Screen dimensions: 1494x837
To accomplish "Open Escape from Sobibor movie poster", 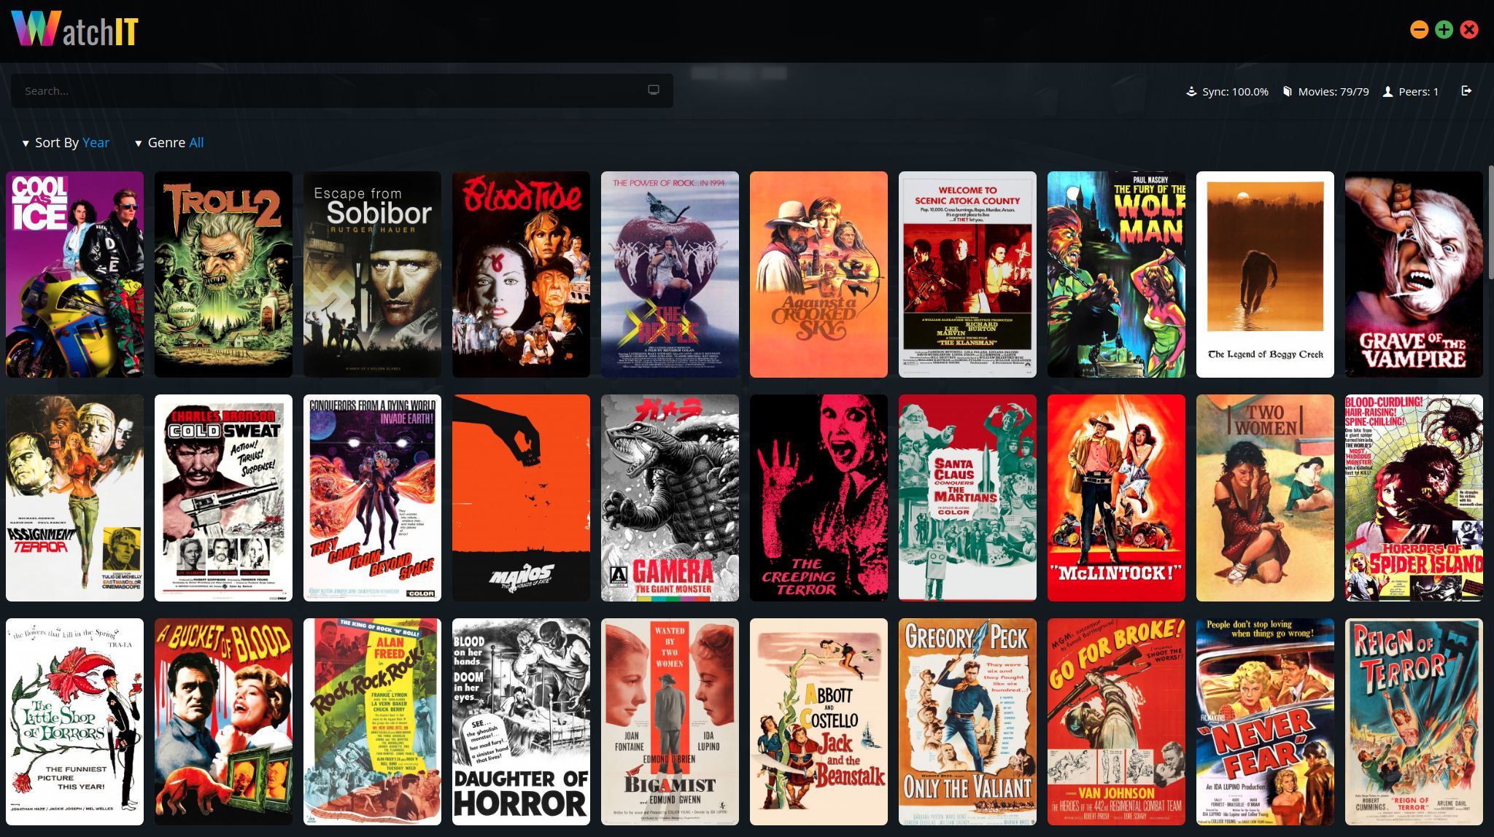I will tap(371, 274).
